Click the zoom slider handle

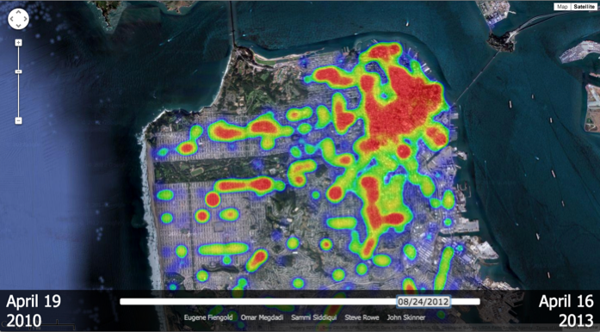point(18,71)
